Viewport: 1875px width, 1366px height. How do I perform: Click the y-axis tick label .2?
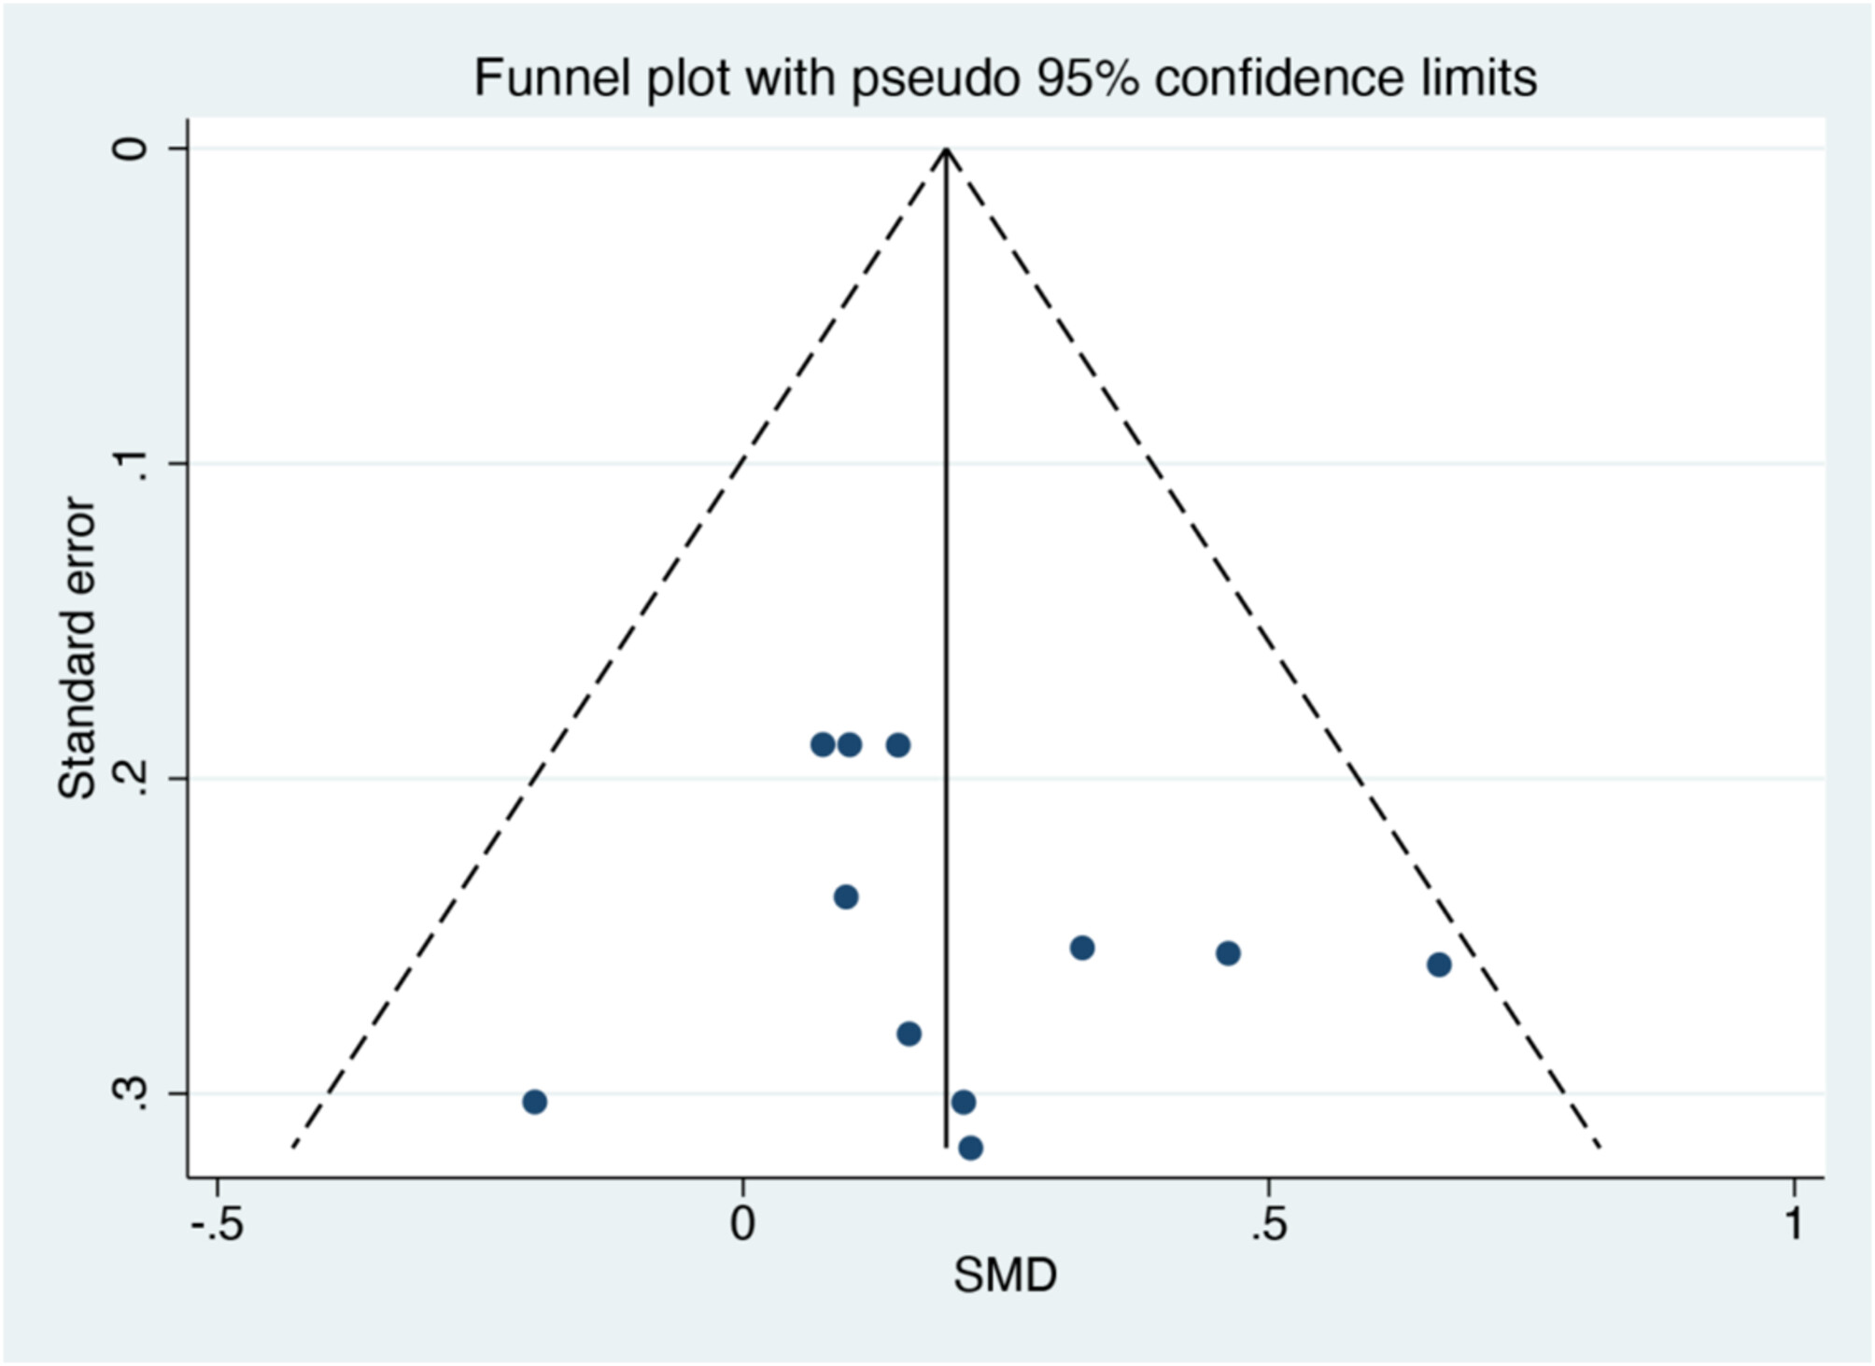pyautogui.click(x=134, y=778)
